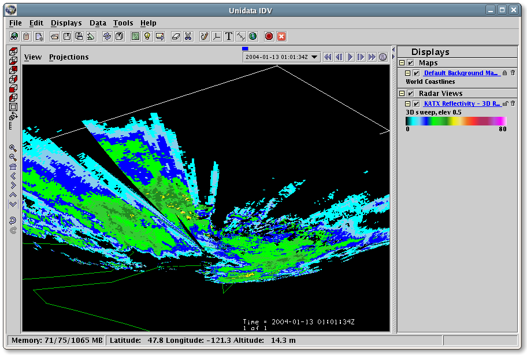527x355 pixels.
Task: Click the trash icon for KATX Reflectivity
Action: tap(513, 103)
